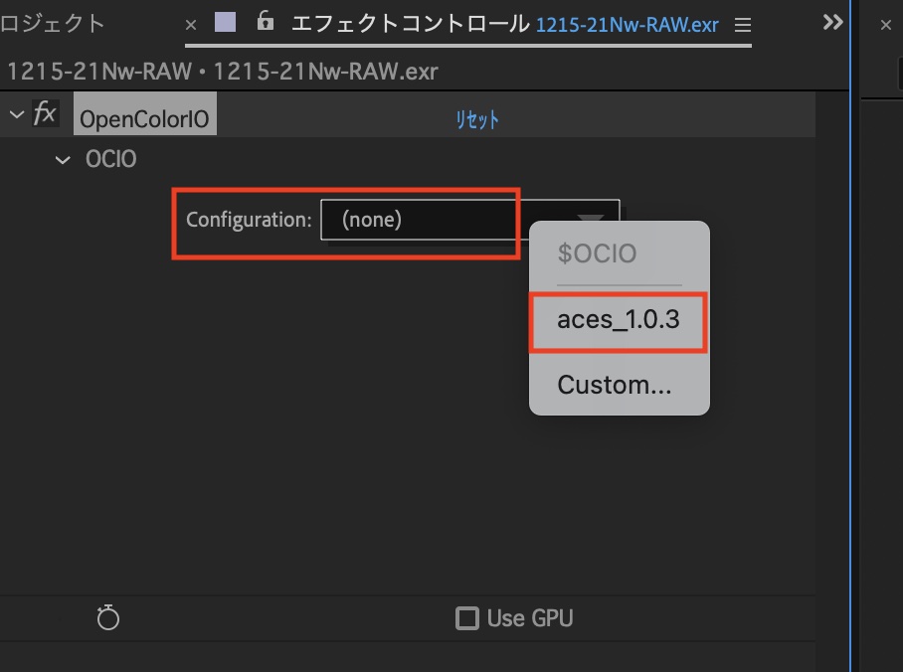The width and height of the screenshot is (903, 672).
Task: Click the stopwatch icon beside Use GPU
Action: 108,618
